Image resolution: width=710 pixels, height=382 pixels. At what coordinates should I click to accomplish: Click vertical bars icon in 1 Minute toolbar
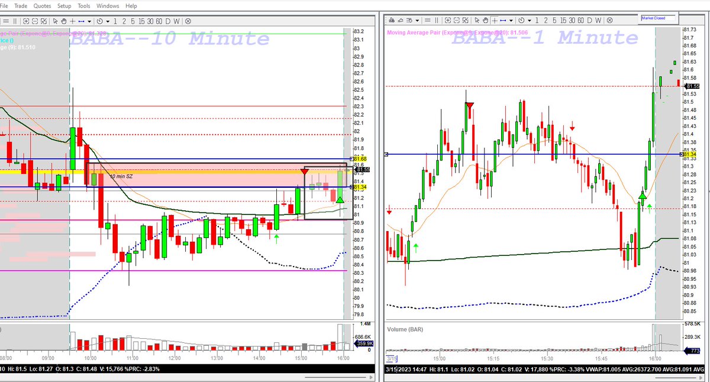pos(436,21)
